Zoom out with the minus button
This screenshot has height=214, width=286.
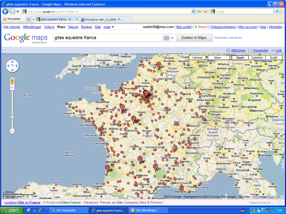pyautogui.click(x=12, y=131)
